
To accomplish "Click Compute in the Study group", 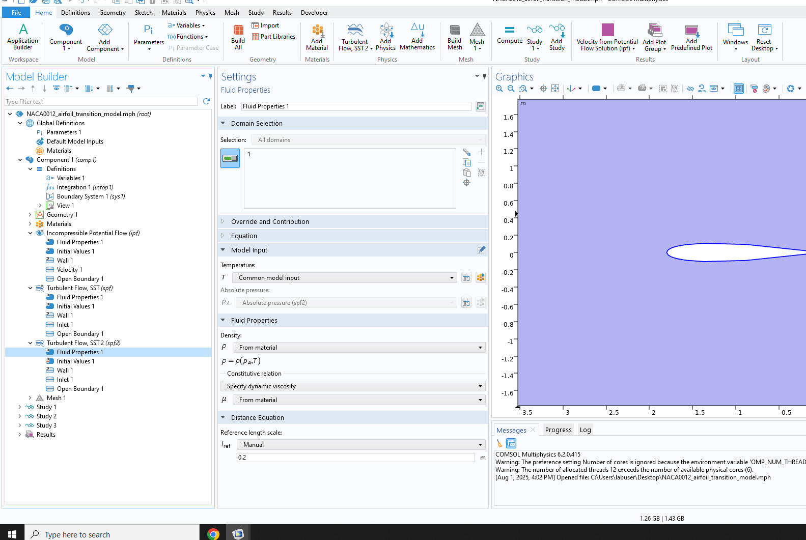I will (x=509, y=35).
